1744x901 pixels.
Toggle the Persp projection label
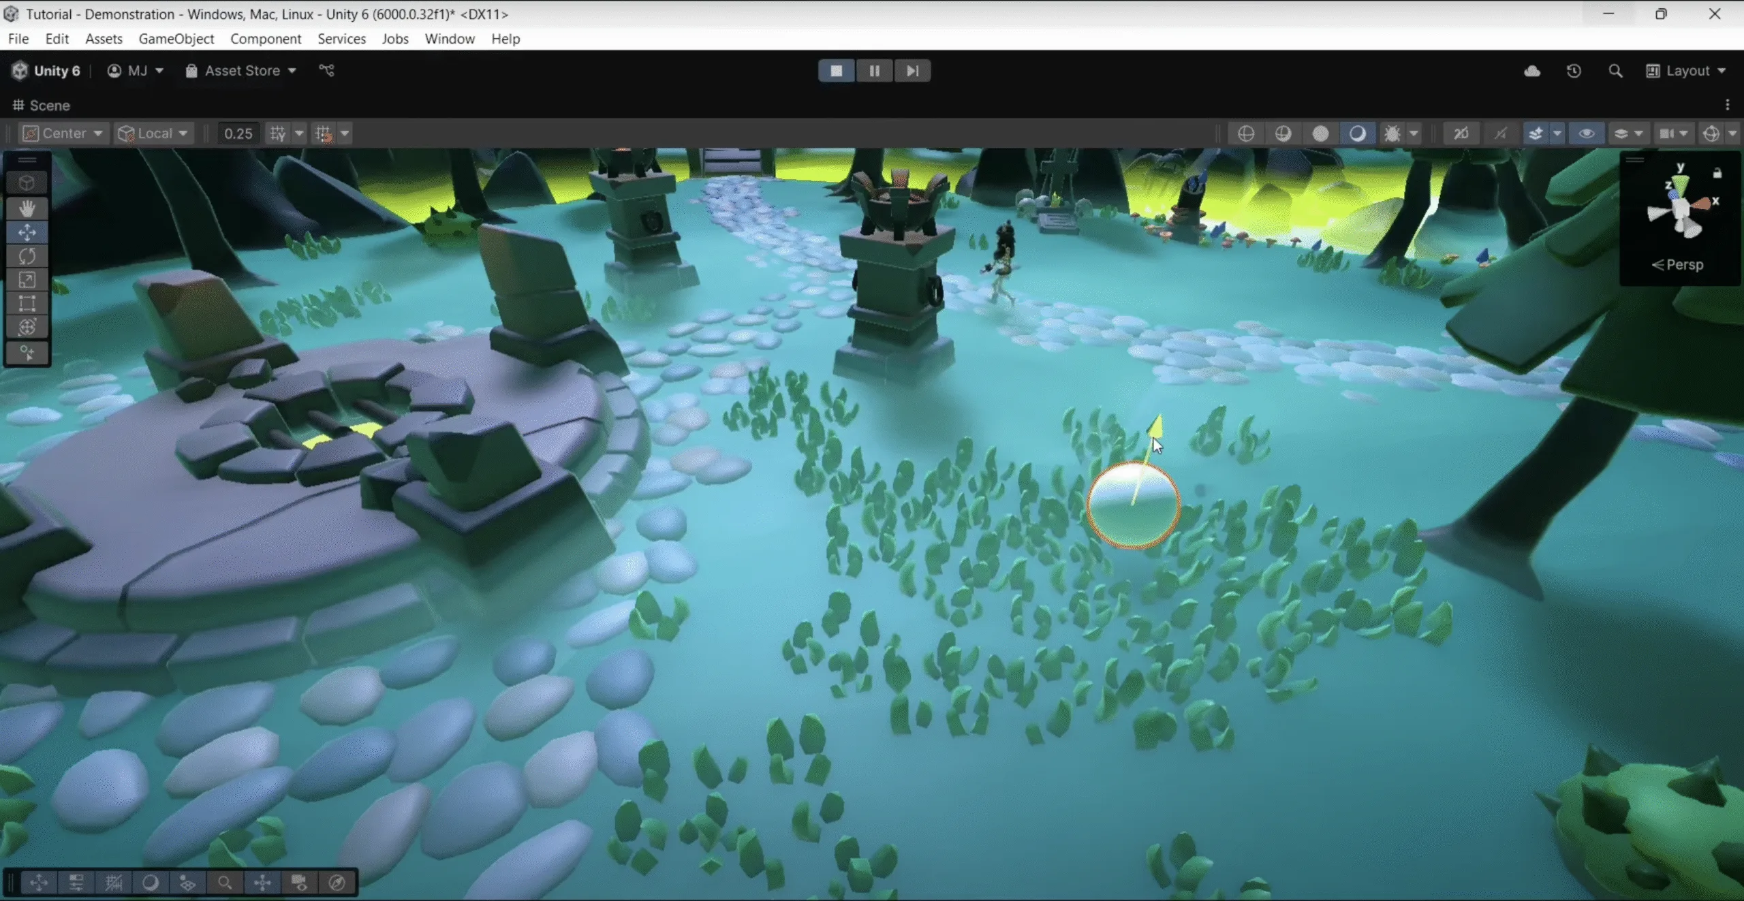1679,265
